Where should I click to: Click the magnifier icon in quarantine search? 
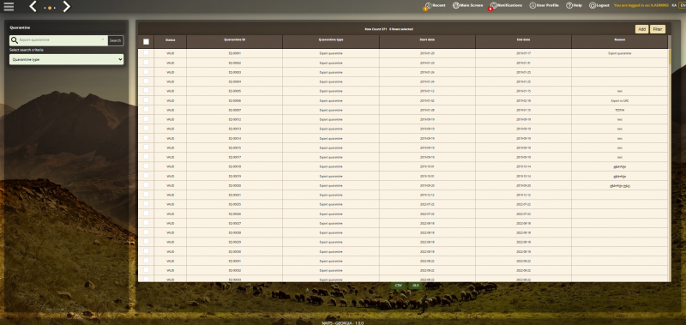pos(15,40)
